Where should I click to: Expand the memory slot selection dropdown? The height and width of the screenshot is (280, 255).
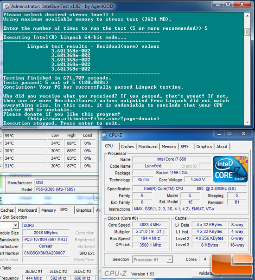click(15, 225)
